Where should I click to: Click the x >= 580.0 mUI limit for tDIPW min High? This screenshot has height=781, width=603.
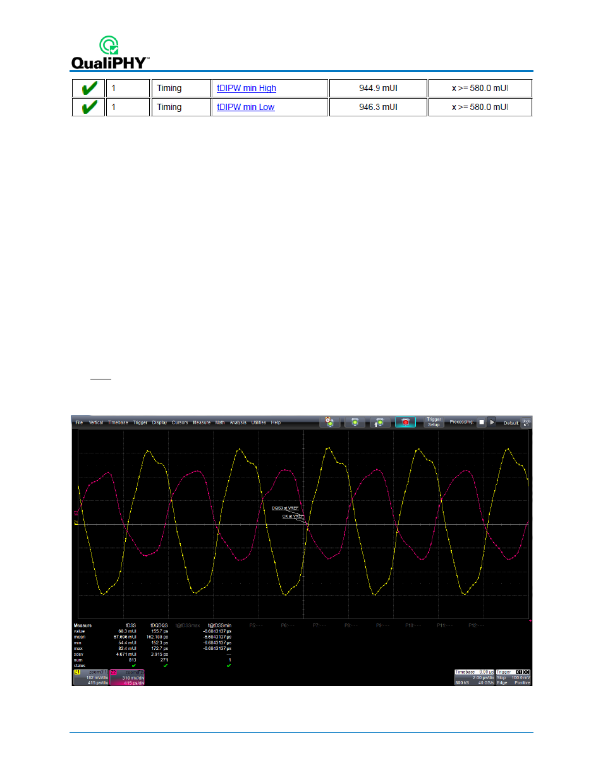point(480,88)
